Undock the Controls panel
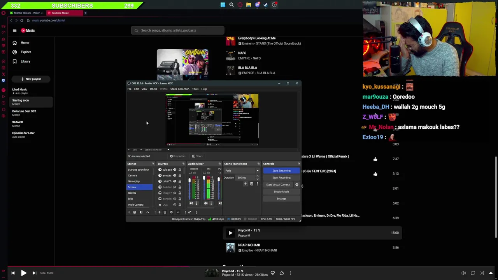 [299, 164]
